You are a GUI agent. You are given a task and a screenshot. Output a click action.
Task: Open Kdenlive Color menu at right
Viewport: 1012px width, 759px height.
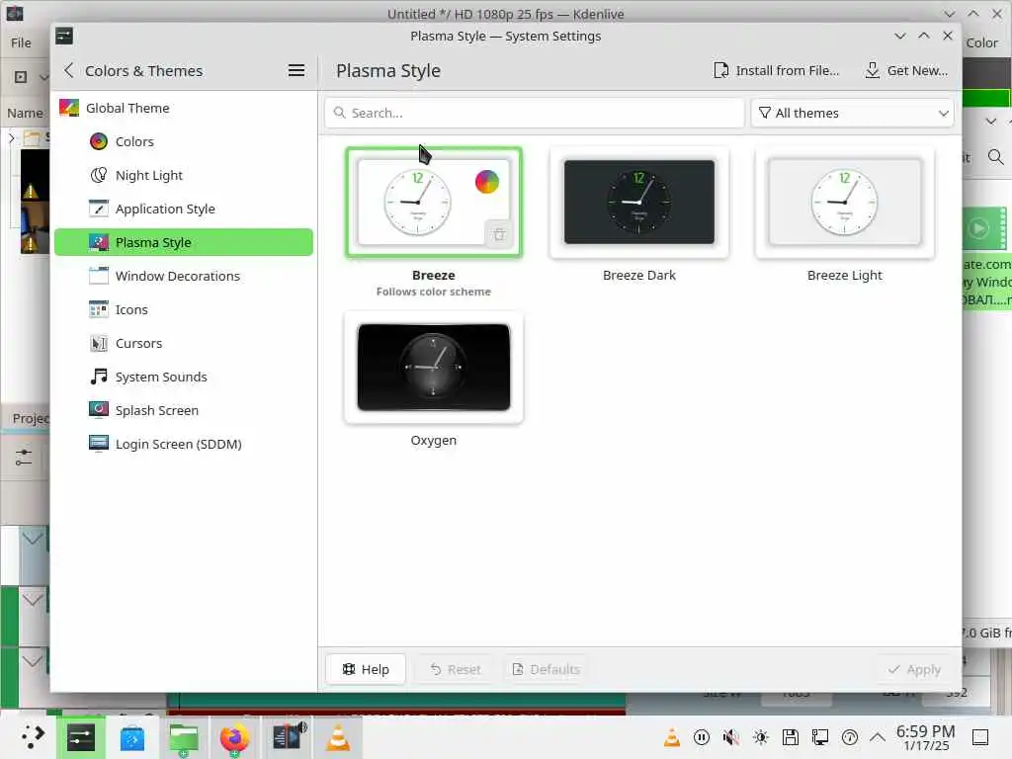click(x=982, y=42)
